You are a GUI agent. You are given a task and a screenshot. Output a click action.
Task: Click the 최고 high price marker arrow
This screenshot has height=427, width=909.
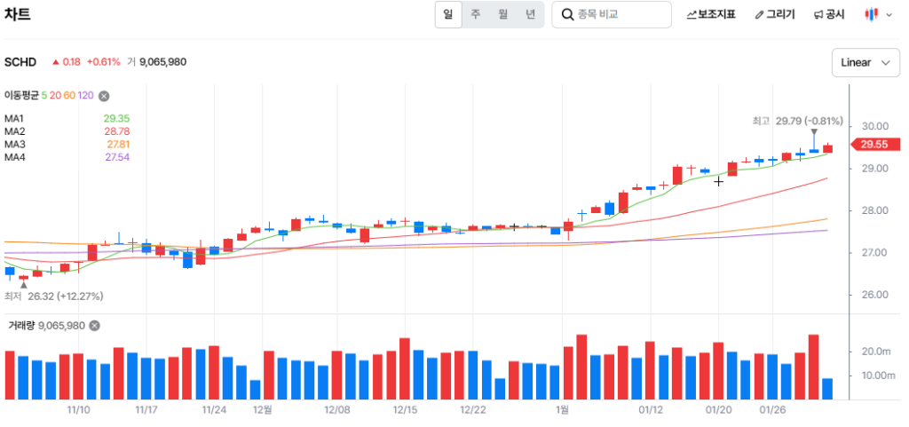click(x=814, y=133)
